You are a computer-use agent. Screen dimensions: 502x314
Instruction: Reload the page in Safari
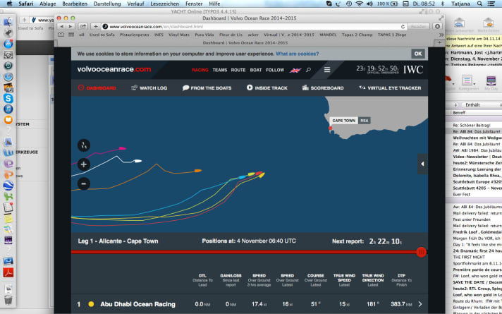[403, 27]
